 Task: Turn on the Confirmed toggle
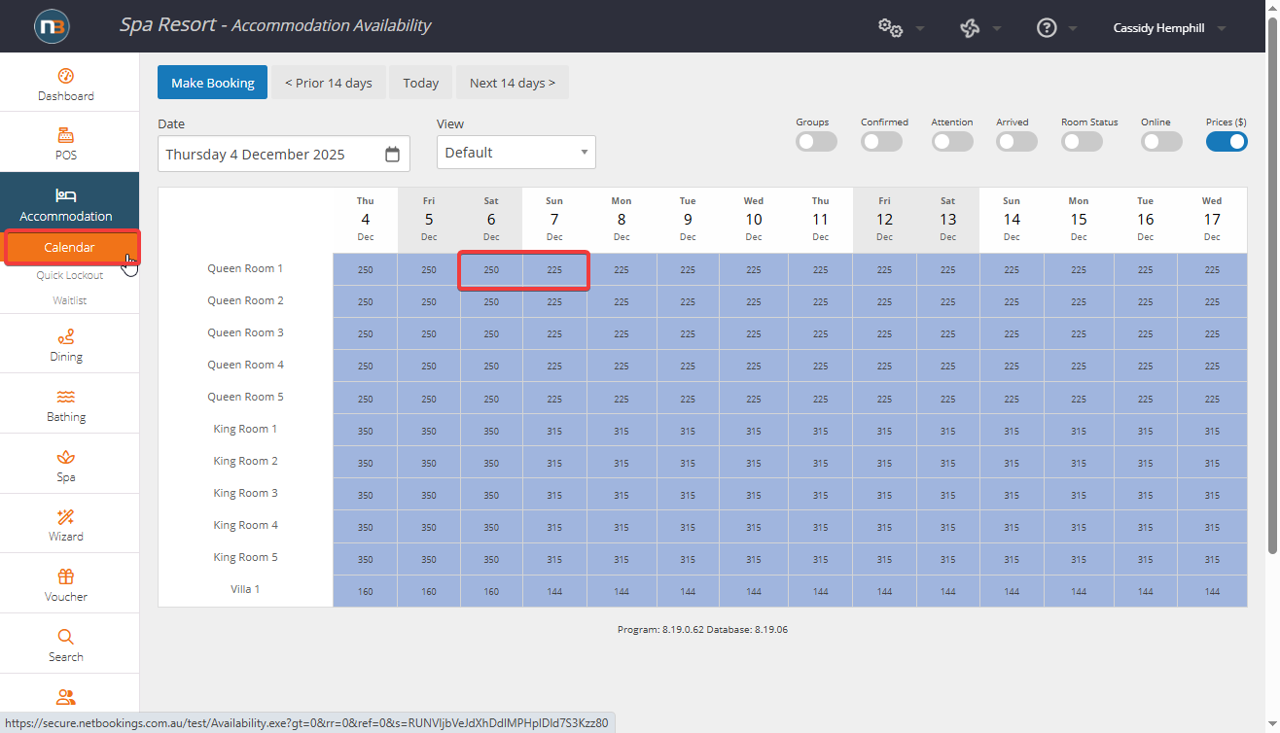click(881, 142)
